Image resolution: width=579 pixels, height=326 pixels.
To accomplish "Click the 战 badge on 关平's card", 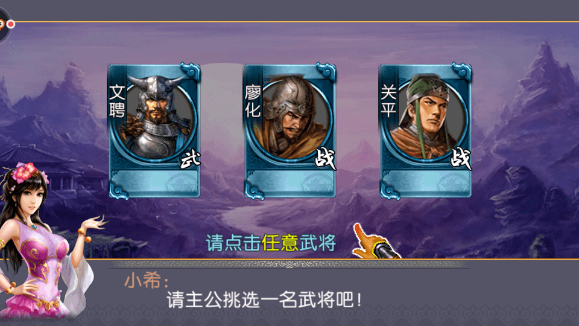I will (x=461, y=159).
